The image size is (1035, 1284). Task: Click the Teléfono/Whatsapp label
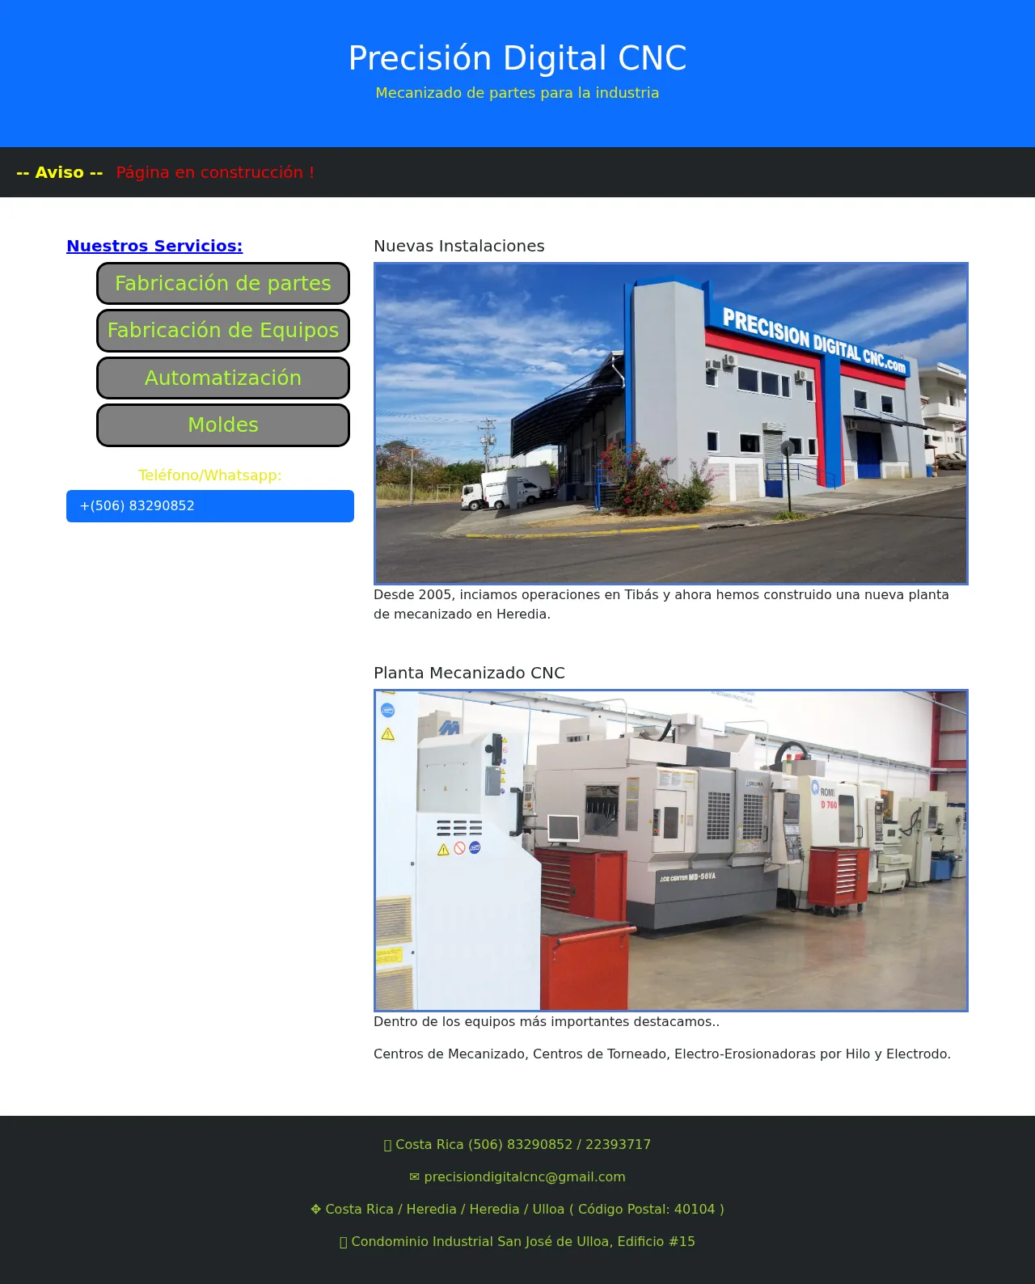coord(210,475)
